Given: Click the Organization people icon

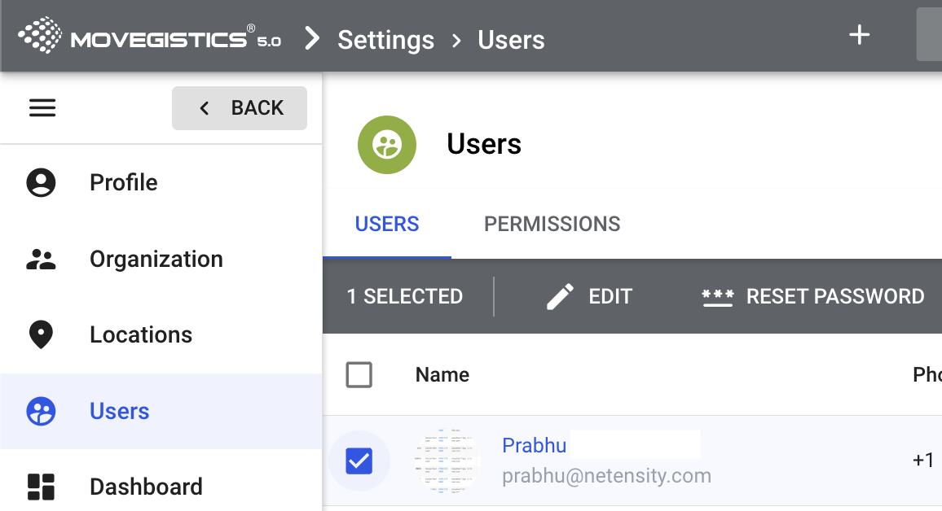Looking at the screenshot, I should click(x=41, y=259).
